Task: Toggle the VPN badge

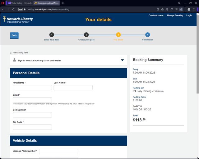Action: [x=20, y=9]
